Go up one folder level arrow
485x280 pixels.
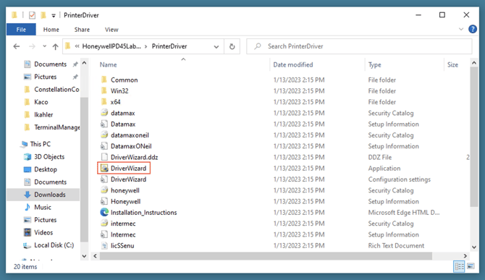point(55,46)
